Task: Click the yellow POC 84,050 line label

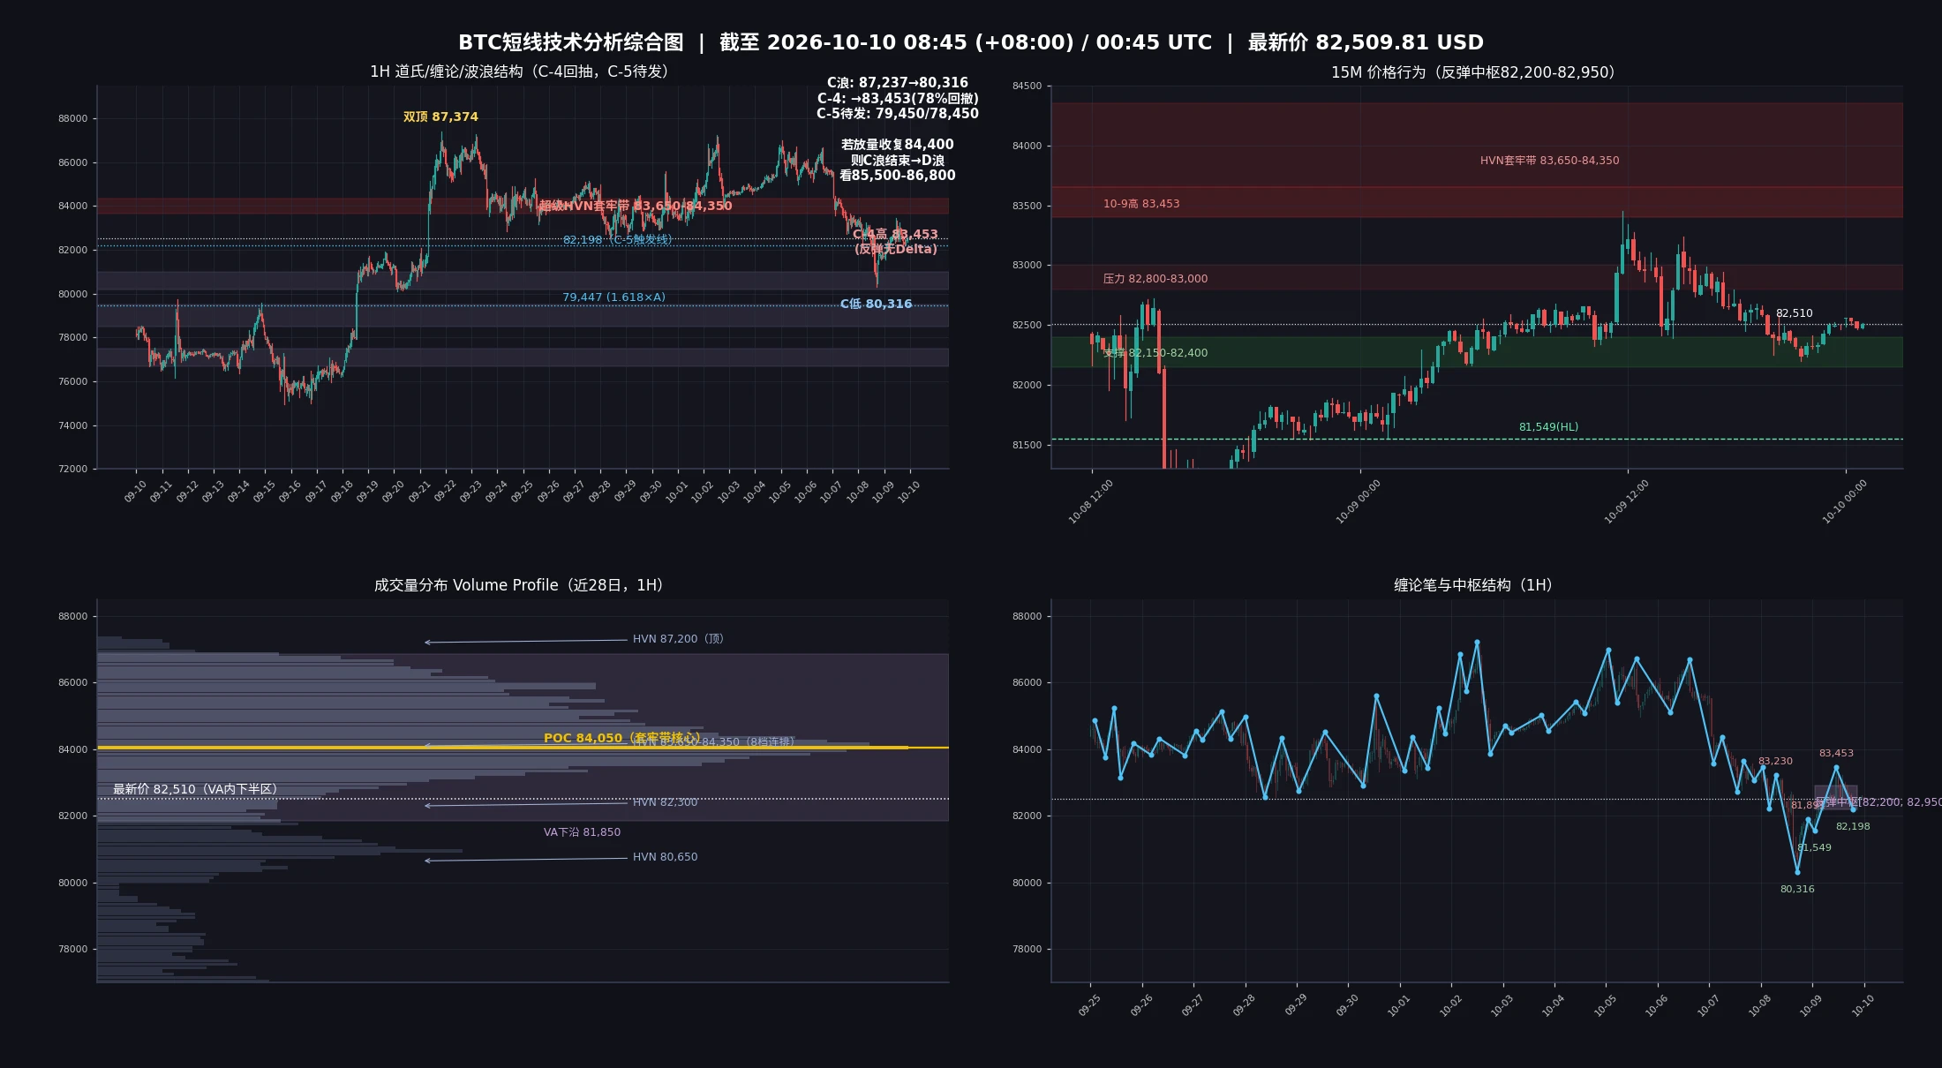Action: [621, 738]
